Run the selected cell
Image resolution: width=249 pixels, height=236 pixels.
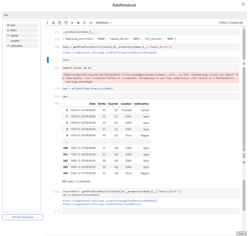pos(72,23)
